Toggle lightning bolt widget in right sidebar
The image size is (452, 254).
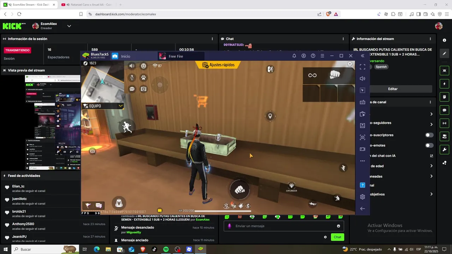(x=444, y=84)
